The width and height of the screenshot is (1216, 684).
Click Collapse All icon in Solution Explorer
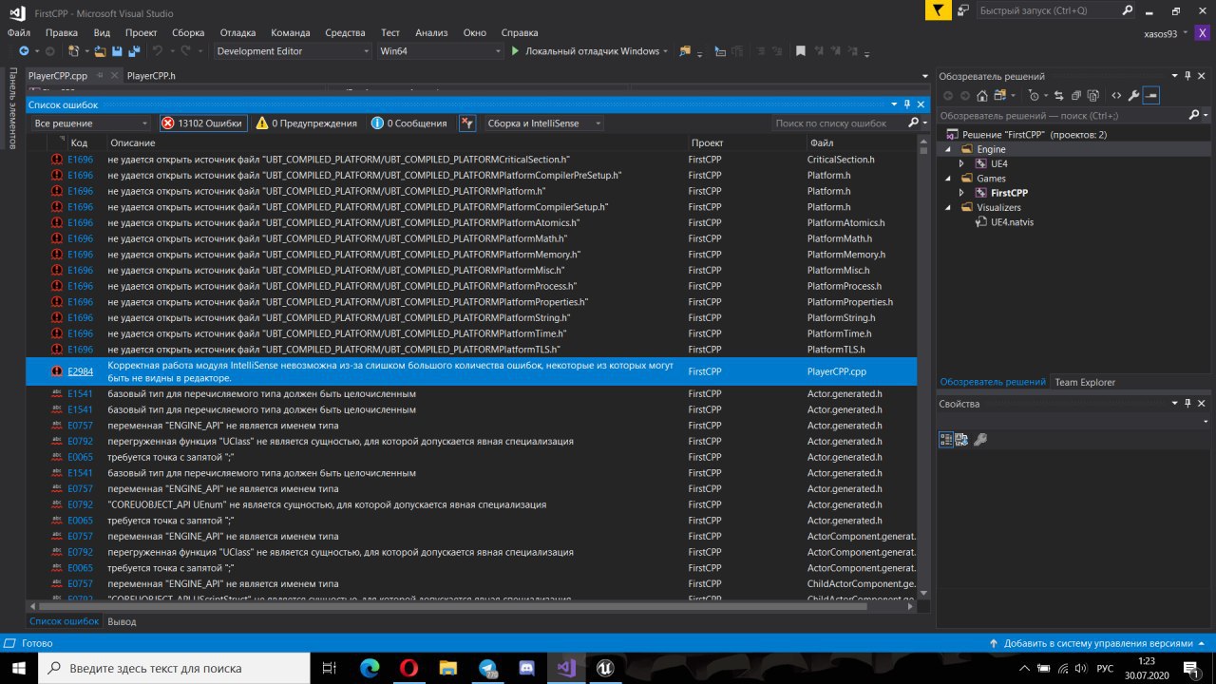click(x=1075, y=95)
